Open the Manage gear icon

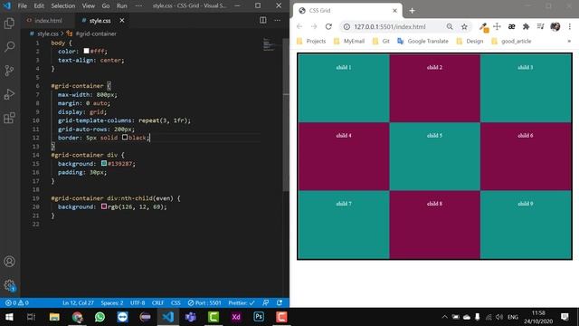click(x=9, y=285)
